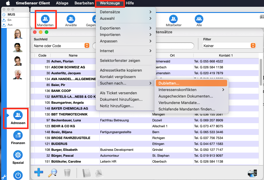Select the Büttikofer, Caroline row
The height and width of the screenshot is (180, 264).
pyautogui.click(x=145, y=161)
